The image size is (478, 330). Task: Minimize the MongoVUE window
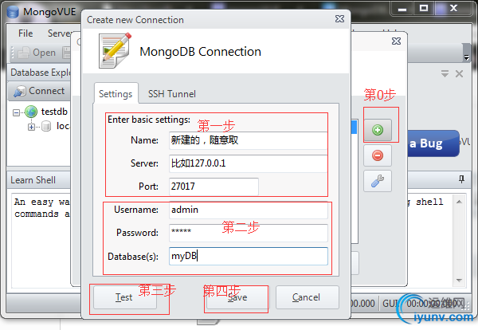[402, 9]
